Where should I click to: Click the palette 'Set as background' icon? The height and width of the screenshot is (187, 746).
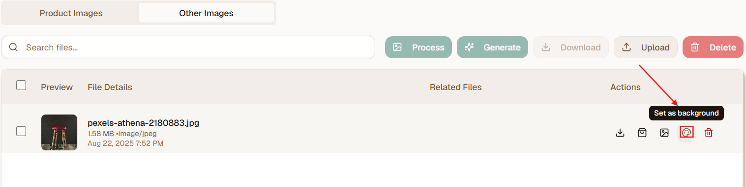[x=686, y=132]
